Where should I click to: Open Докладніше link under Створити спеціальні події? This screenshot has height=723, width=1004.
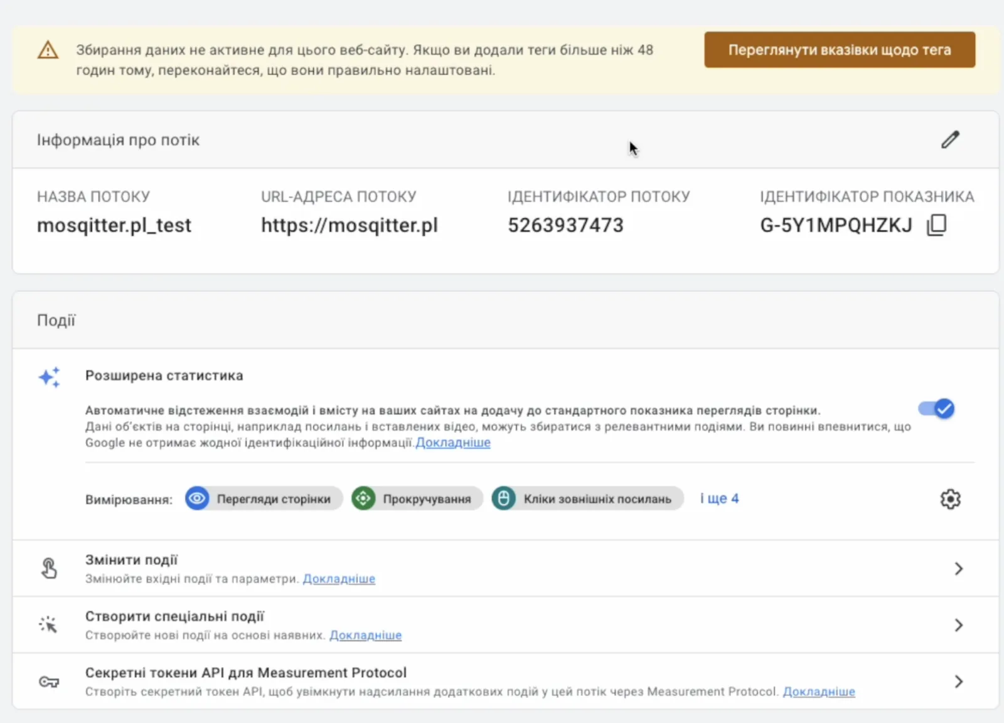click(x=365, y=635)
